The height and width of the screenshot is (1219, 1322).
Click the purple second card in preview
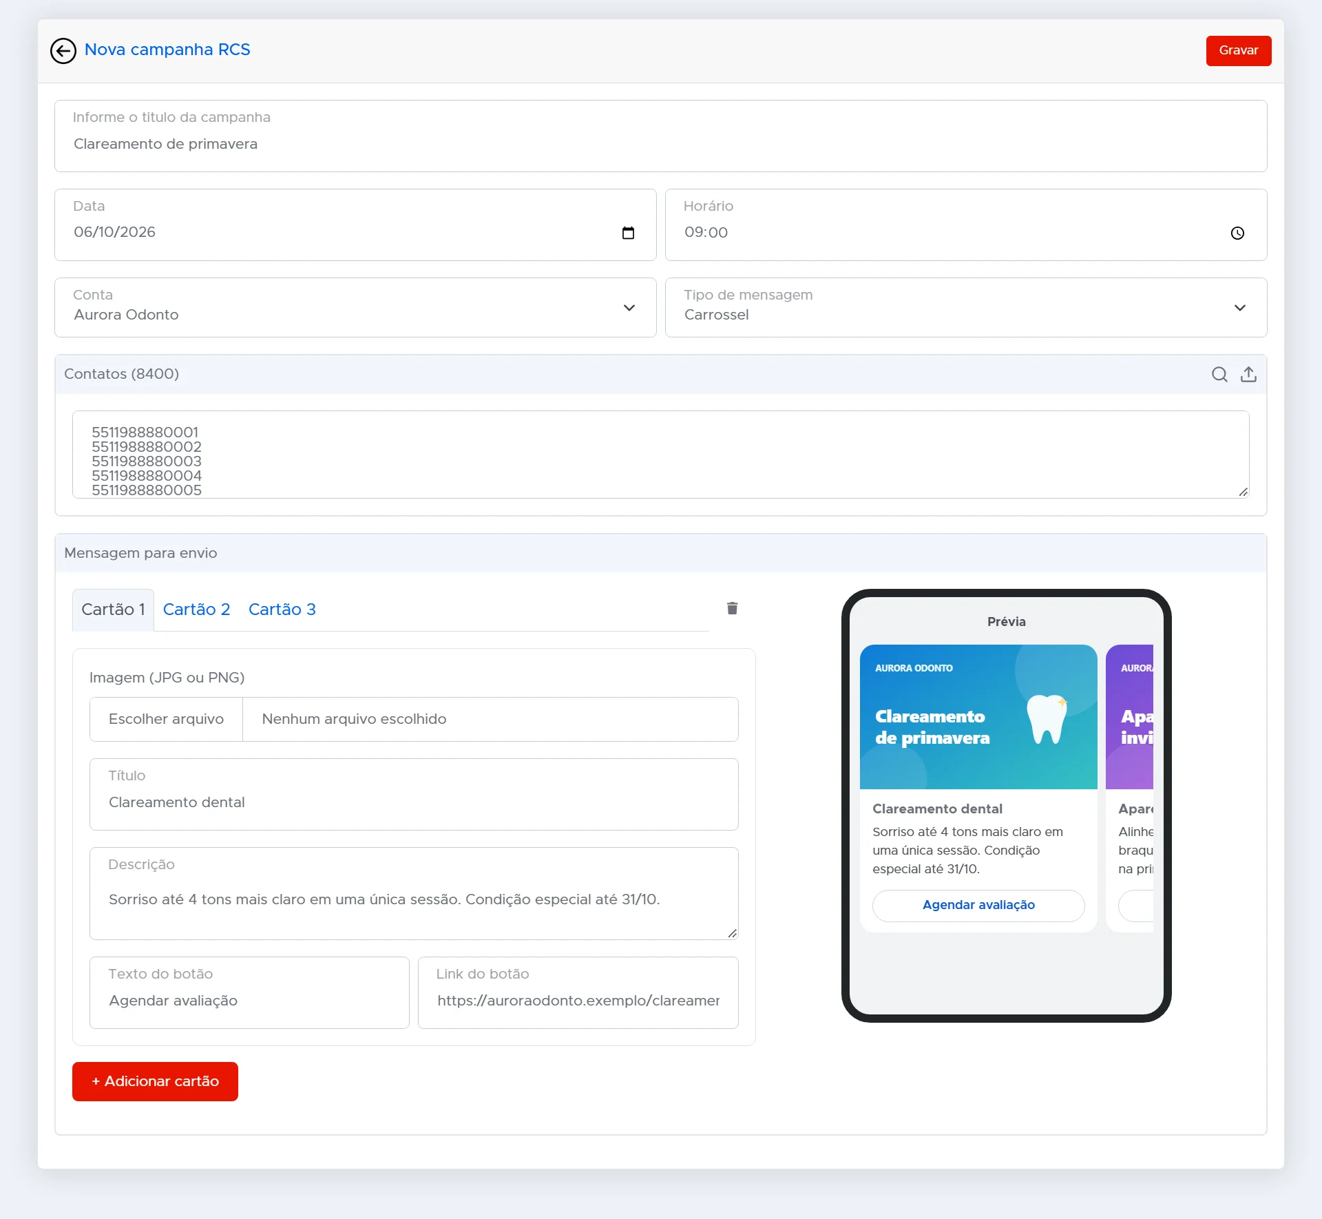coord(1129,789)
